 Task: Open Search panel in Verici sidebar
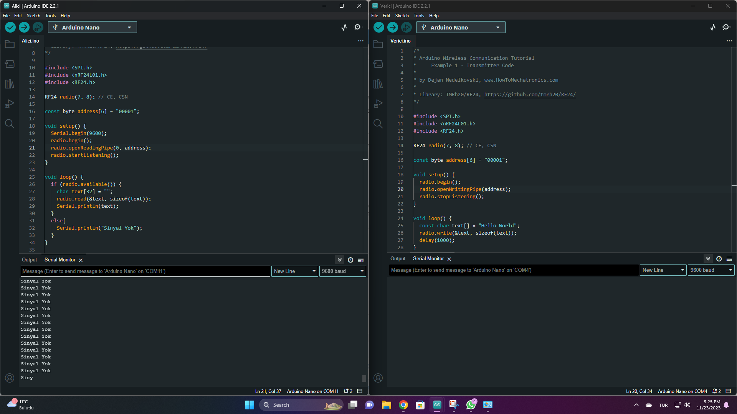coord(378,123)
